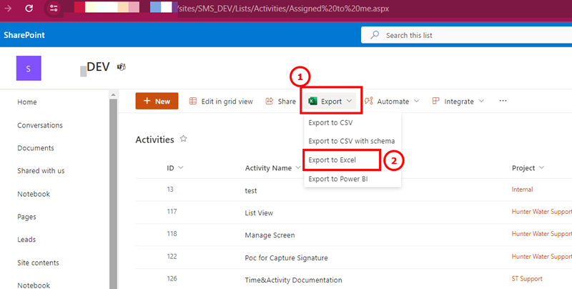Select Export to CSV with schema
The image size is (572, 289).
(x=352, y=141)
